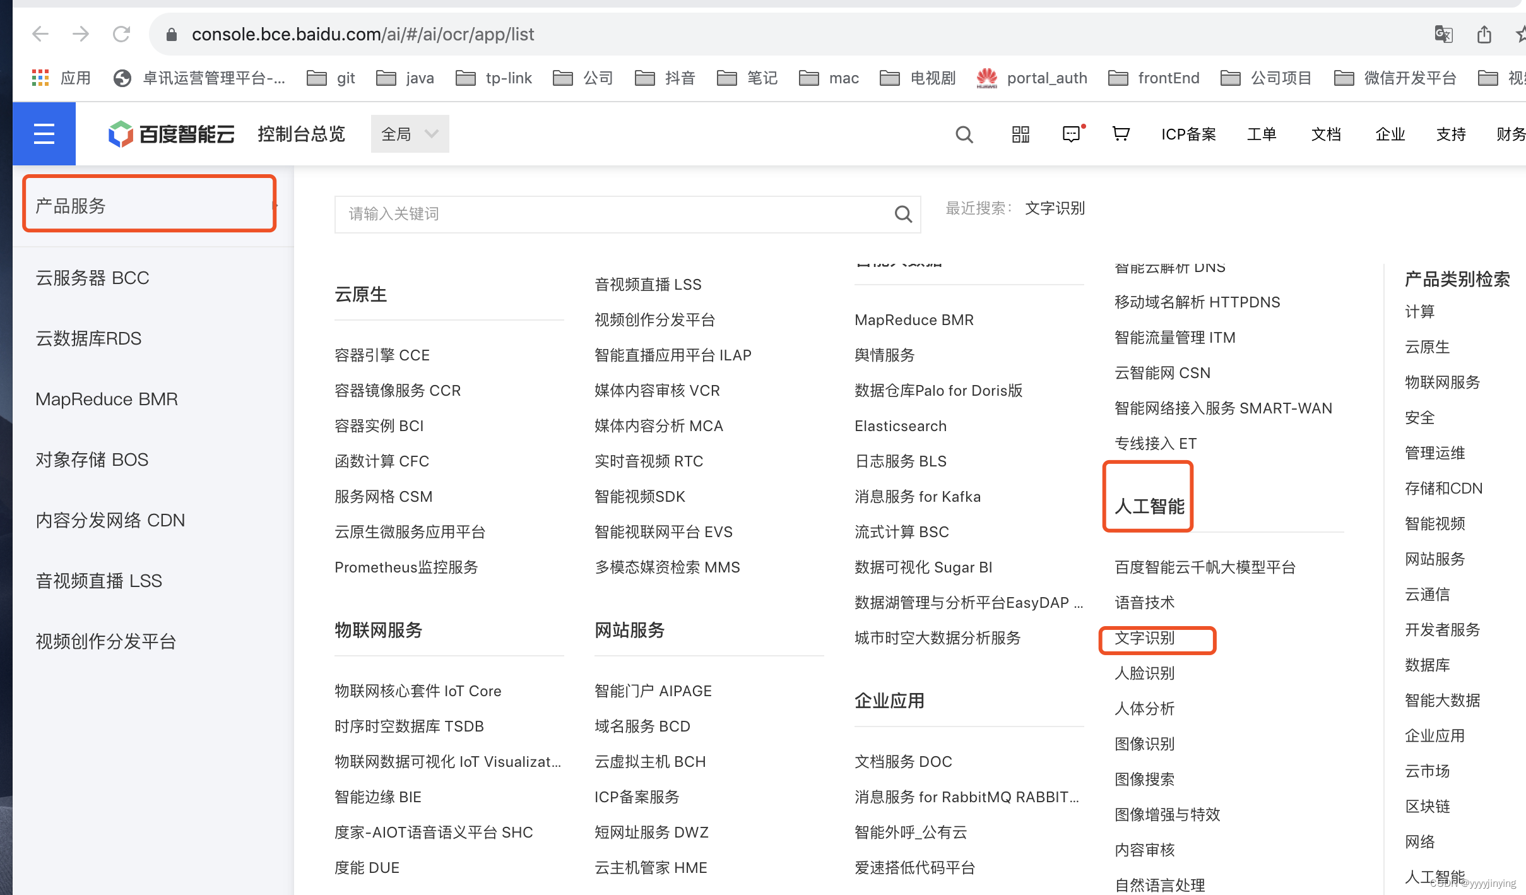This screenshot has height=895, width=1526.
Task: Open 容器引擎 CCE link
Action: [x=382, y=355]
